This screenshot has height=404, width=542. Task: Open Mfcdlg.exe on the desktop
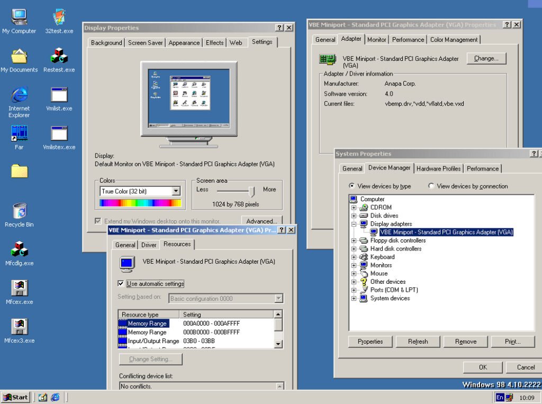point(19,250)
